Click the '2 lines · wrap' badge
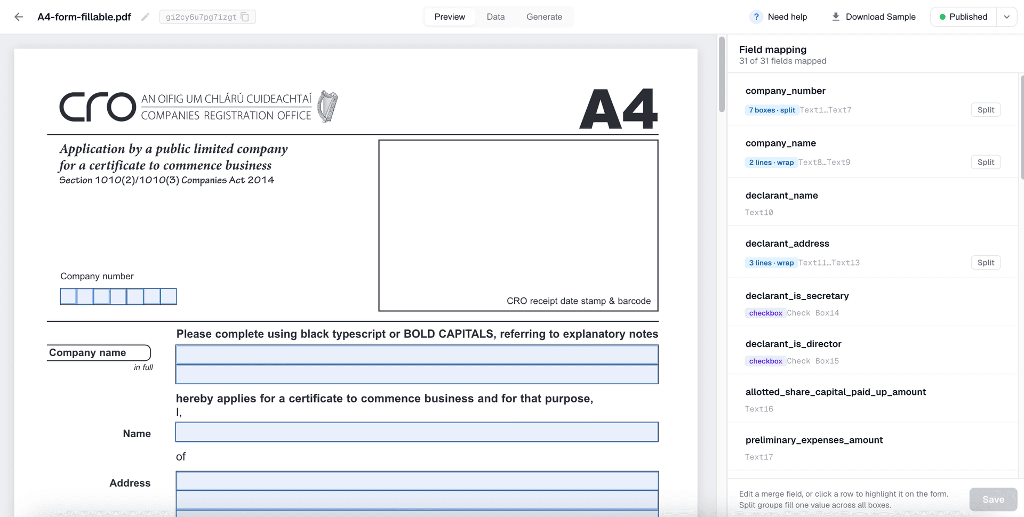 pyautogui.click(x=771, y=162)
